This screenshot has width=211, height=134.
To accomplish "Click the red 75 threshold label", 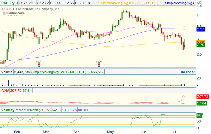I will coord(75,110).
